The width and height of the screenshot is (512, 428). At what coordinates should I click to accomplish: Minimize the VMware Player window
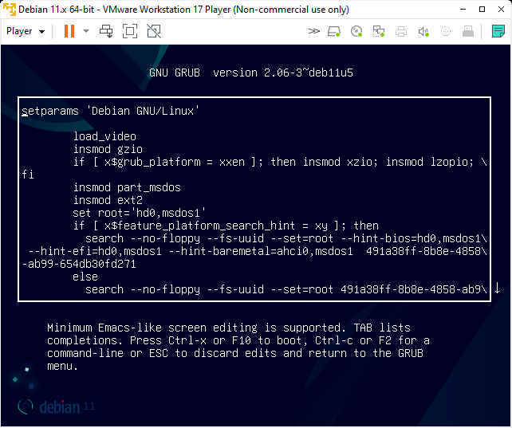tap(463, 10)
